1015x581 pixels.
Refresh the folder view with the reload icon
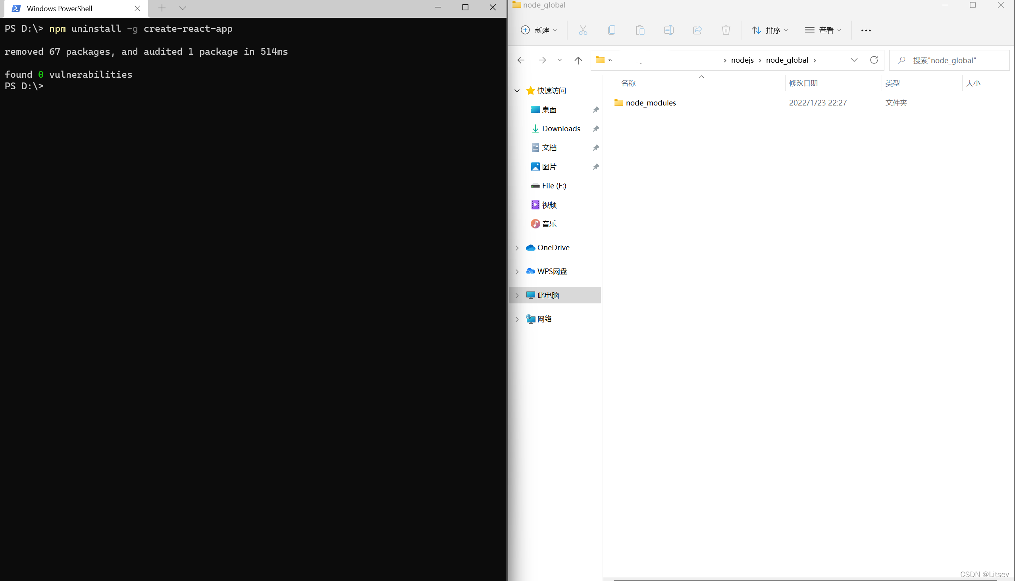pyautogui.click(x=874, y=60)
